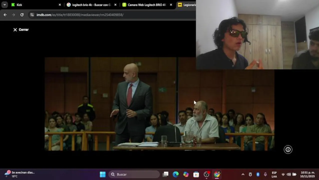This screenshot has height=180, width=319.
Task: Open the photo info icon on the media viewer
Action: tap(288, 149)
